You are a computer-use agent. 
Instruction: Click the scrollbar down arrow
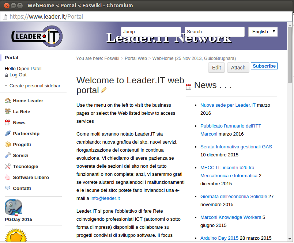click(290, 239)
